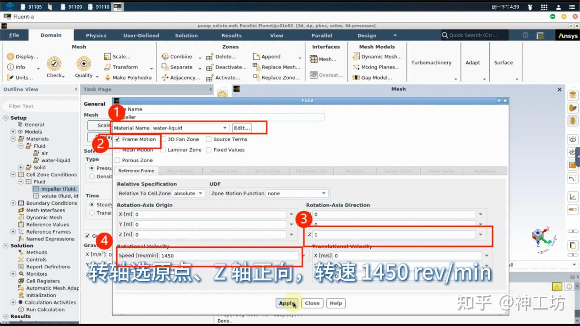This screenshot has height=326, width=580.
Task: Click the eye visibility icon in right toolbar
Action: click(x=572, y=139)
